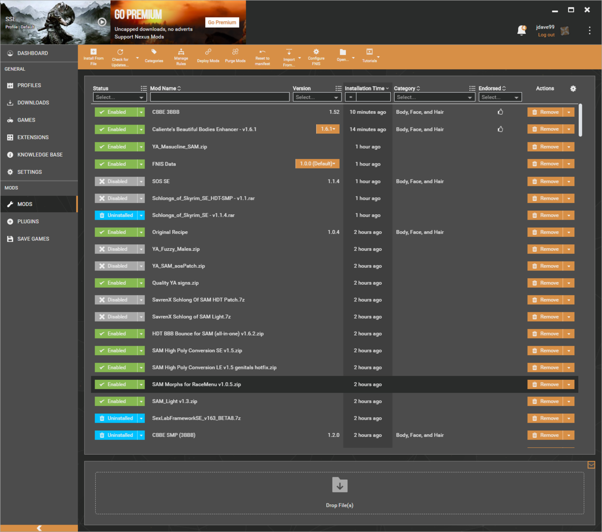Screen dimensions: 602x532
Task: Open version 1.6.1 dropdown for Caliente's
Action: 328,129
